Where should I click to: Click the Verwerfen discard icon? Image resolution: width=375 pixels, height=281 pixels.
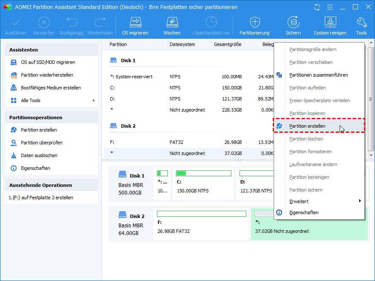coord(44,23)
